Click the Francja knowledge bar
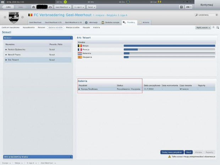The width and height of the screenshot is (220, 165). 169,50
